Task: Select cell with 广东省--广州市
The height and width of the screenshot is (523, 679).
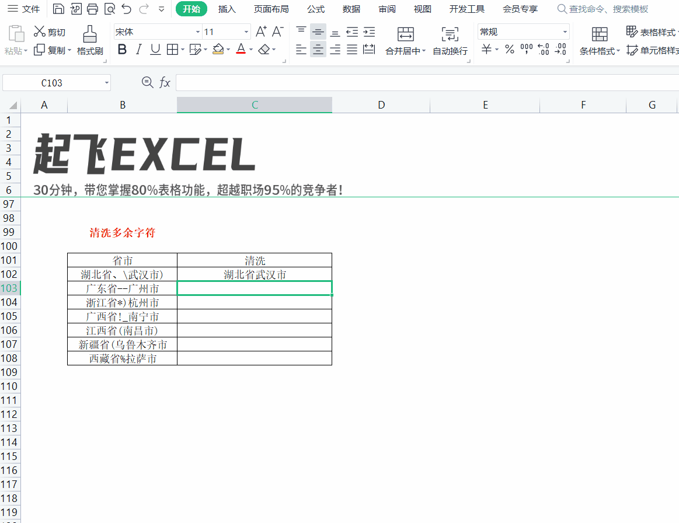Action: pos(122,288)
